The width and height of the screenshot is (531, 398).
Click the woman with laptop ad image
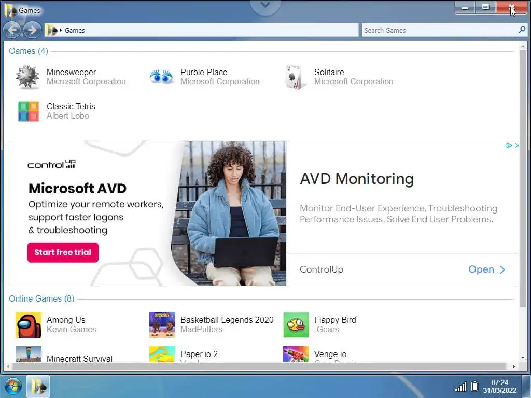pyautogui.click(x=229, y=214)
